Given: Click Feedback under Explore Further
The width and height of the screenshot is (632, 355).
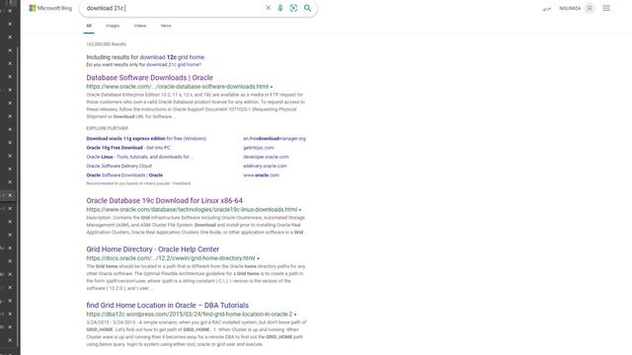Looking at the screenshot, I should [x=182, y=183].
